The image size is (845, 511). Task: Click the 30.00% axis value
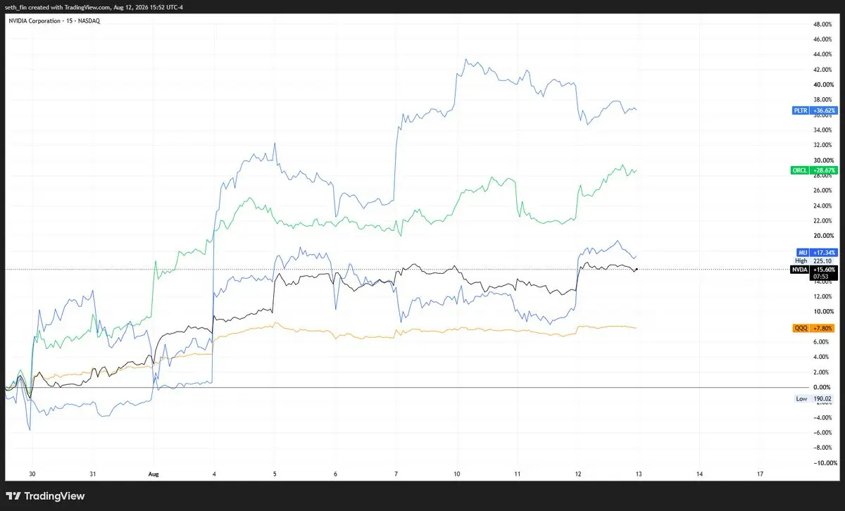pyautogui.click(x=823, y=160)
